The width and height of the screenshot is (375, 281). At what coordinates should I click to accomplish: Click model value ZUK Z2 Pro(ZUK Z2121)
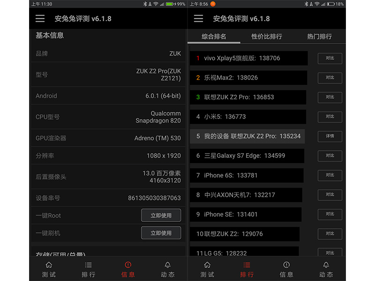tap(158, 74)
